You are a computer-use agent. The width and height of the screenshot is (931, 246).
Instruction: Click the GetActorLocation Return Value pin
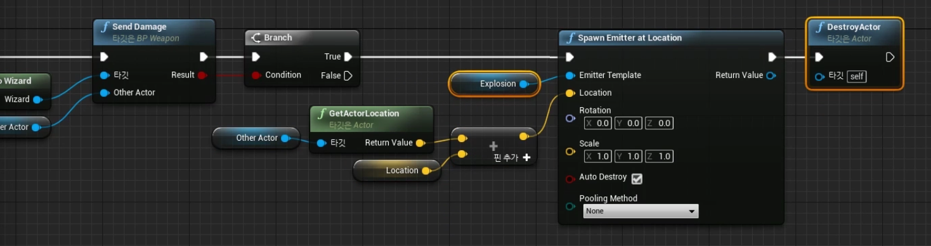(x=420, y=143)
